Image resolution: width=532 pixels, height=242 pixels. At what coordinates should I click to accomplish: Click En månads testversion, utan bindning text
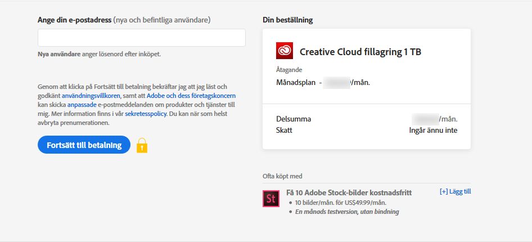tap(347, 212)
